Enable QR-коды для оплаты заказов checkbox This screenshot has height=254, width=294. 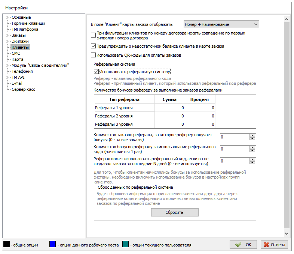tap(94, 55)
